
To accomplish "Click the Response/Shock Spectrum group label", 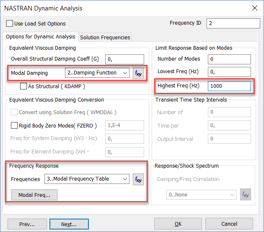I will pos(186,166).
